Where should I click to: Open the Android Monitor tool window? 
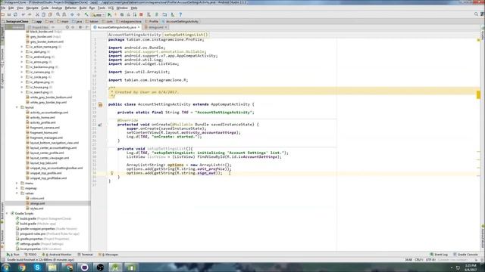click(57, 255)
